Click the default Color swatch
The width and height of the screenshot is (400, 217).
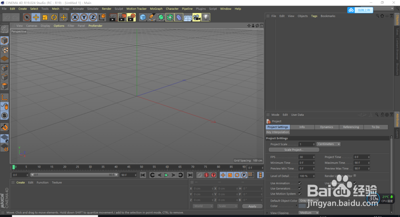[302, 206]
